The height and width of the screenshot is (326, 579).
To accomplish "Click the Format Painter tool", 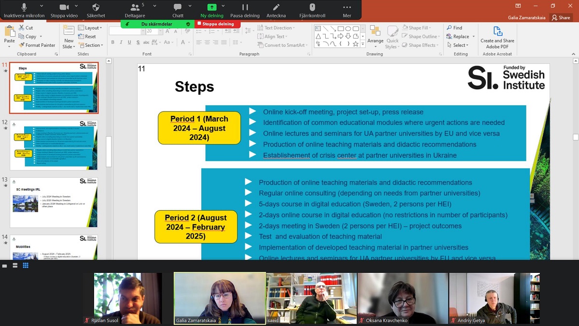I will (x=37, y=45).
